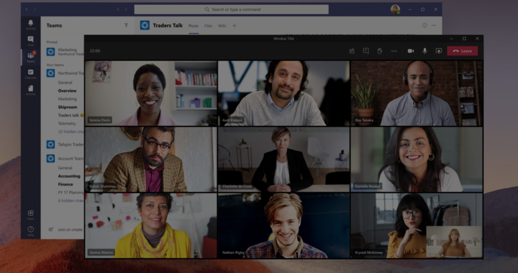Select Aadi Kapoor video tile

coord(284,93)
